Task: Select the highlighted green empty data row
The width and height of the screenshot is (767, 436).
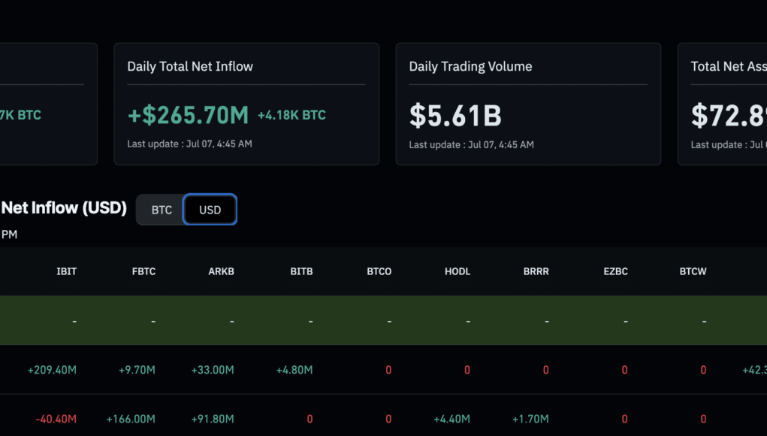Action: [x=383, y=320]
